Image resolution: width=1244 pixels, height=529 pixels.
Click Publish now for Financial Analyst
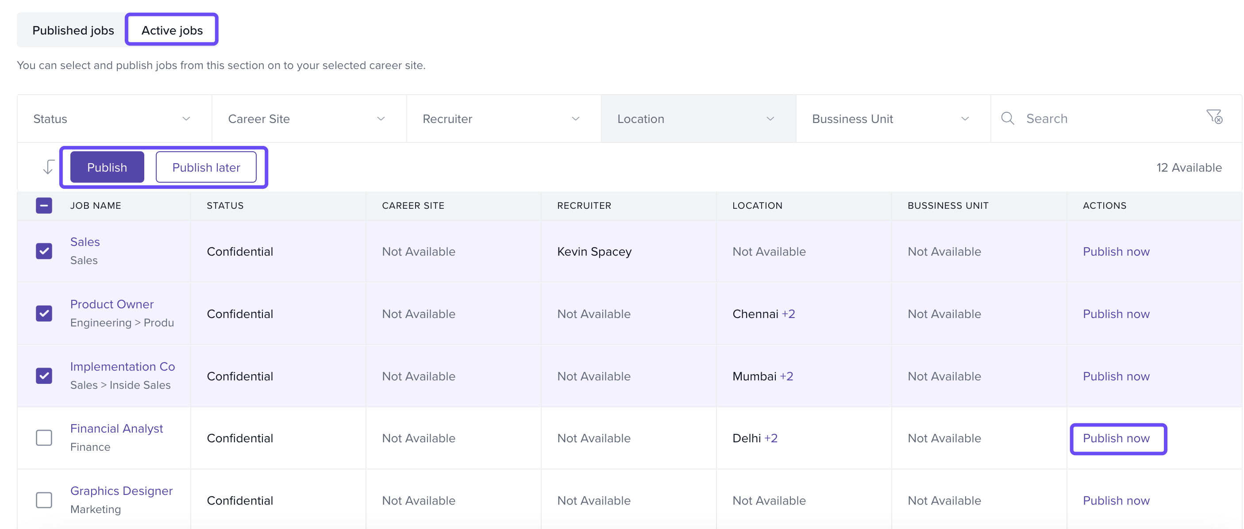[x=1116, y=438]
